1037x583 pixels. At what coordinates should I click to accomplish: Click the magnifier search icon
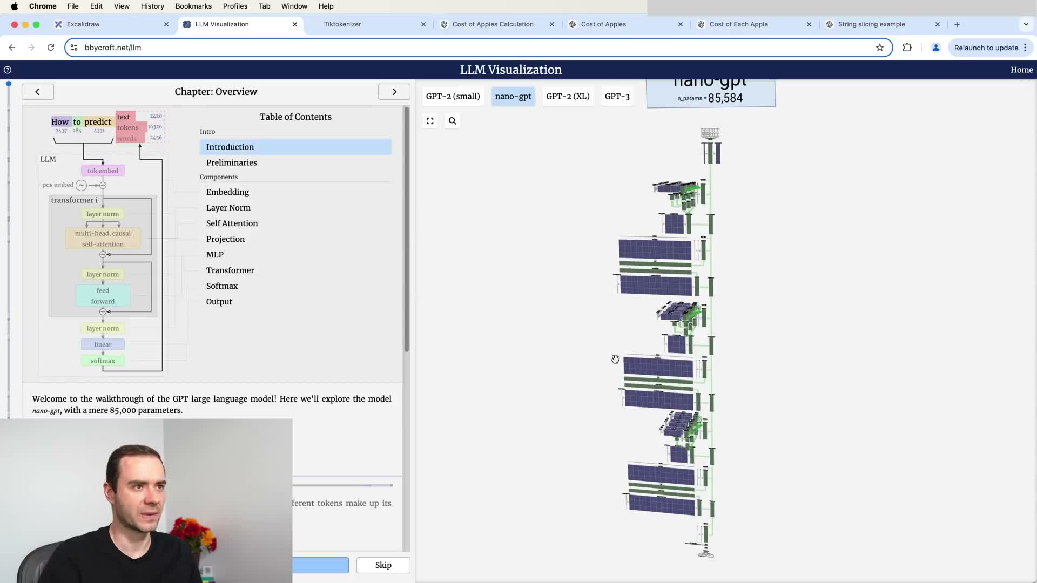(453, 121)
